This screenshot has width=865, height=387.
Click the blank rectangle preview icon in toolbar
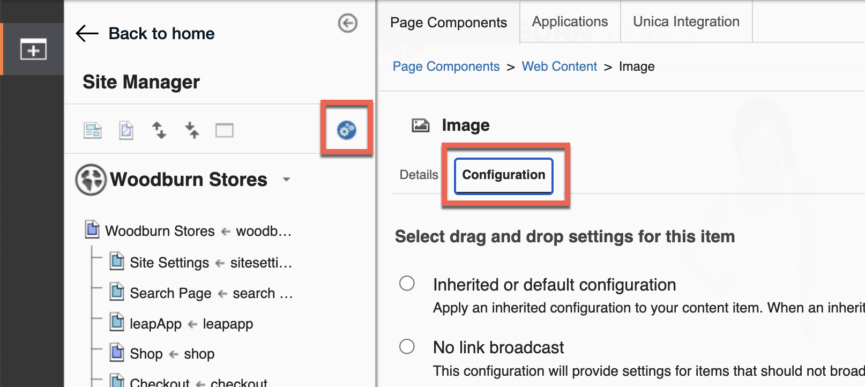pos(225,130)
